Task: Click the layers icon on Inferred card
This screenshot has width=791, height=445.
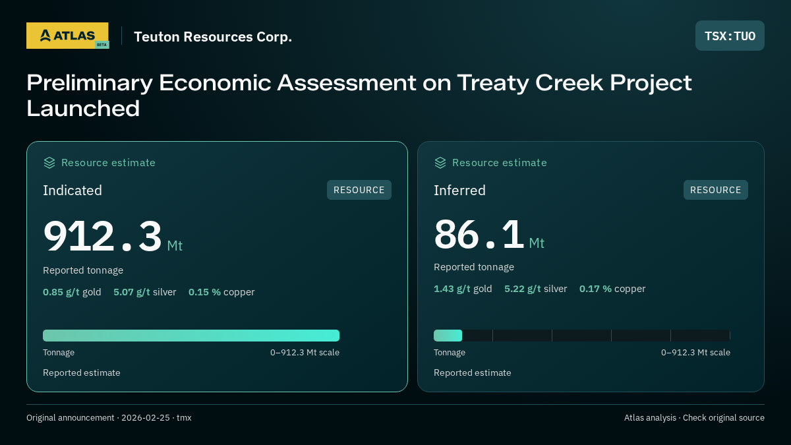Action: [x=440, y=162]
